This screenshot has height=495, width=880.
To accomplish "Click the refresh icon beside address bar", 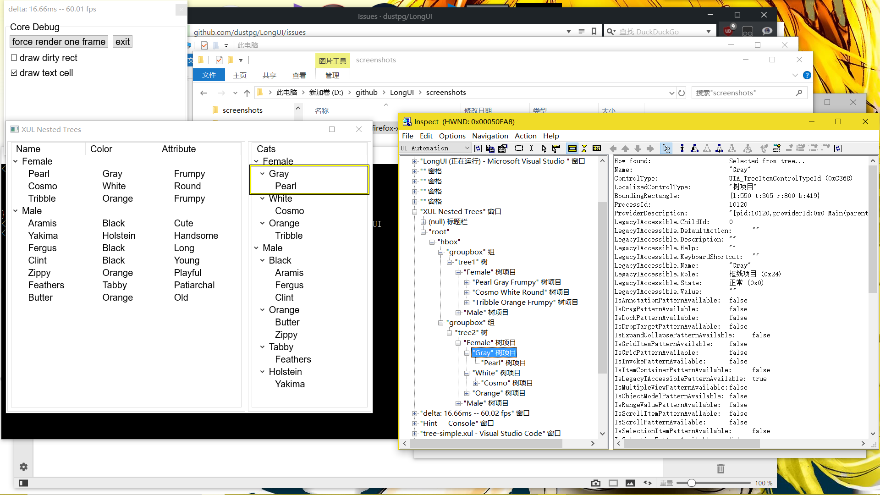I will 682,93.
